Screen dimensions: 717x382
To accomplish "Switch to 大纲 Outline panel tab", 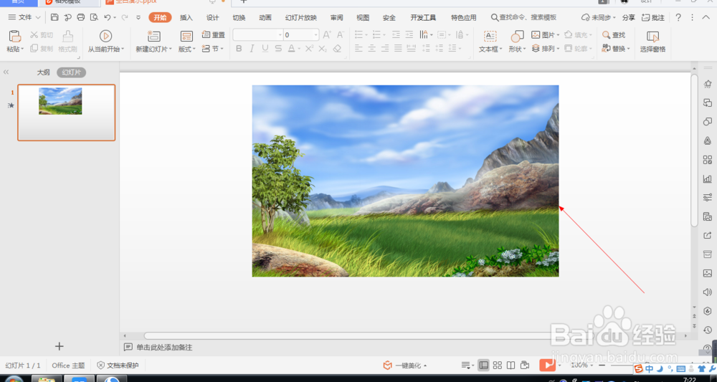I will tap(44, 72).
